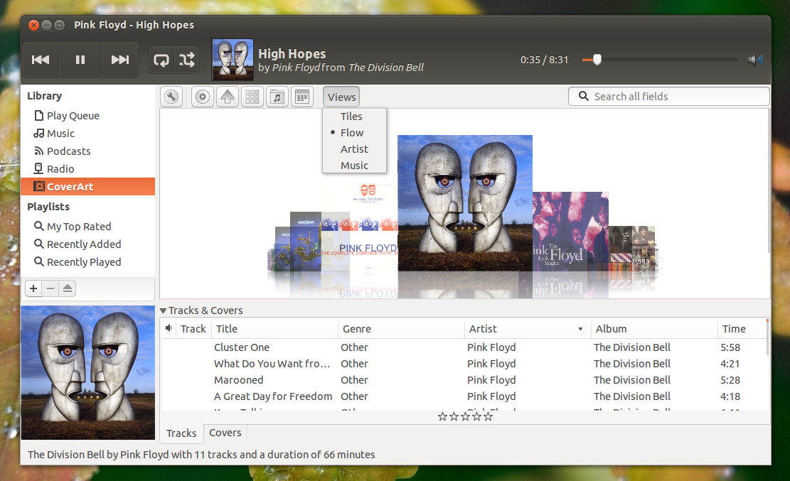Image resolution: width=790 pixels, height=481 pixels.
Task: Sort by the Artist column header
Action: (x=528, y=329)
